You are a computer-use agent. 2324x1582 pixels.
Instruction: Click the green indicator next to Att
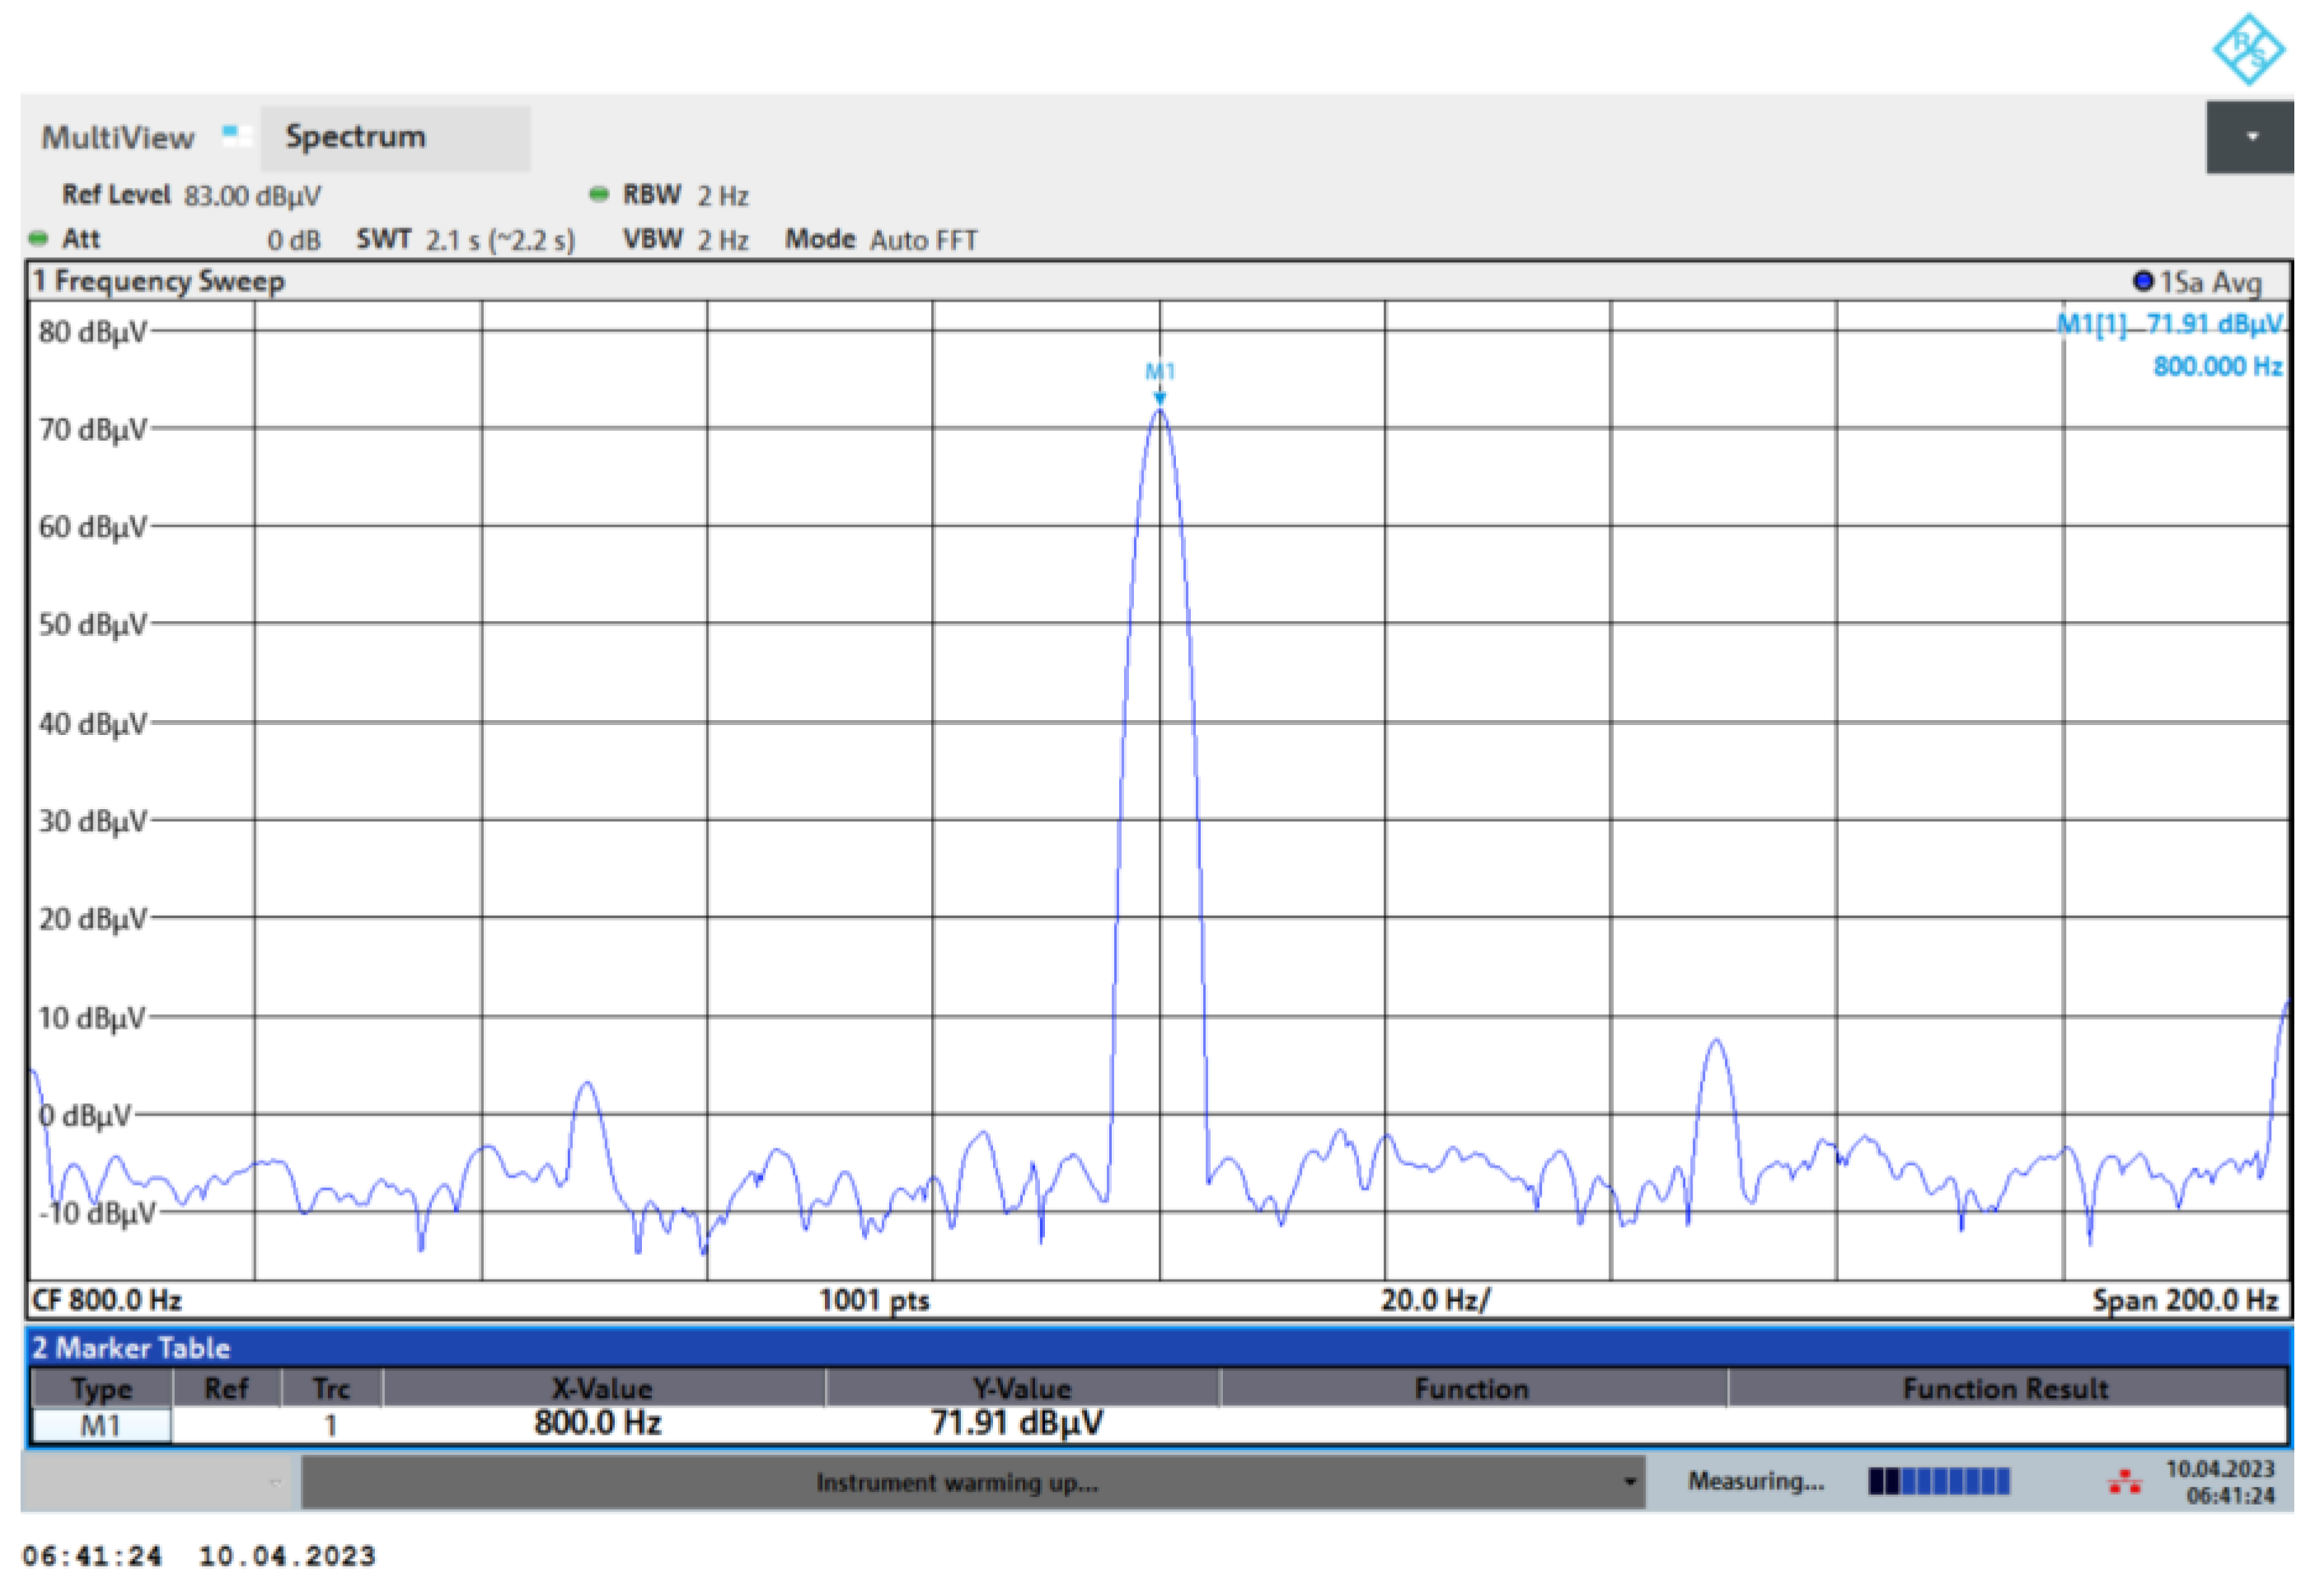(x=38, y=238)
